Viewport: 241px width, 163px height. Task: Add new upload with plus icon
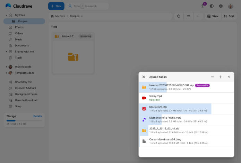(221, 77)
